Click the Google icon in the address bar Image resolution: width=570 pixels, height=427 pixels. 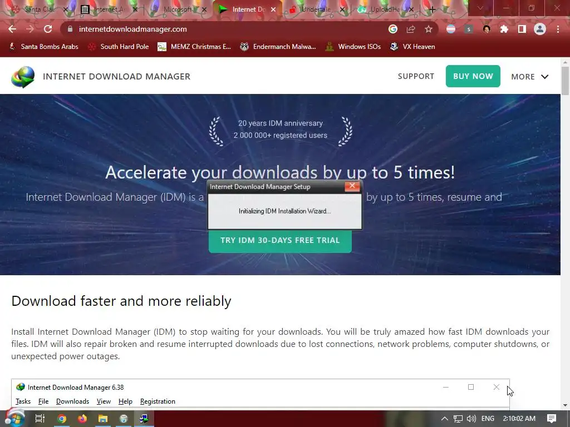(392, 29)
